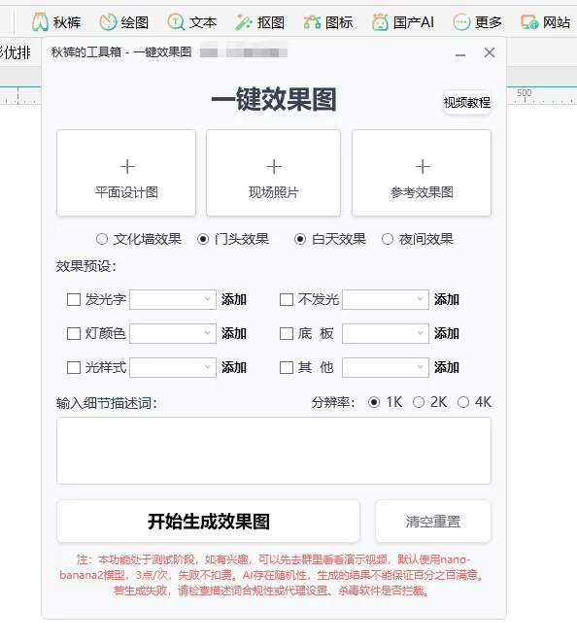Open the 文本 tool icon

coord(176,22)
